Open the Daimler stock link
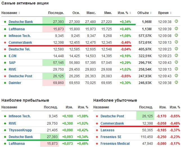 tap(15, 83)
